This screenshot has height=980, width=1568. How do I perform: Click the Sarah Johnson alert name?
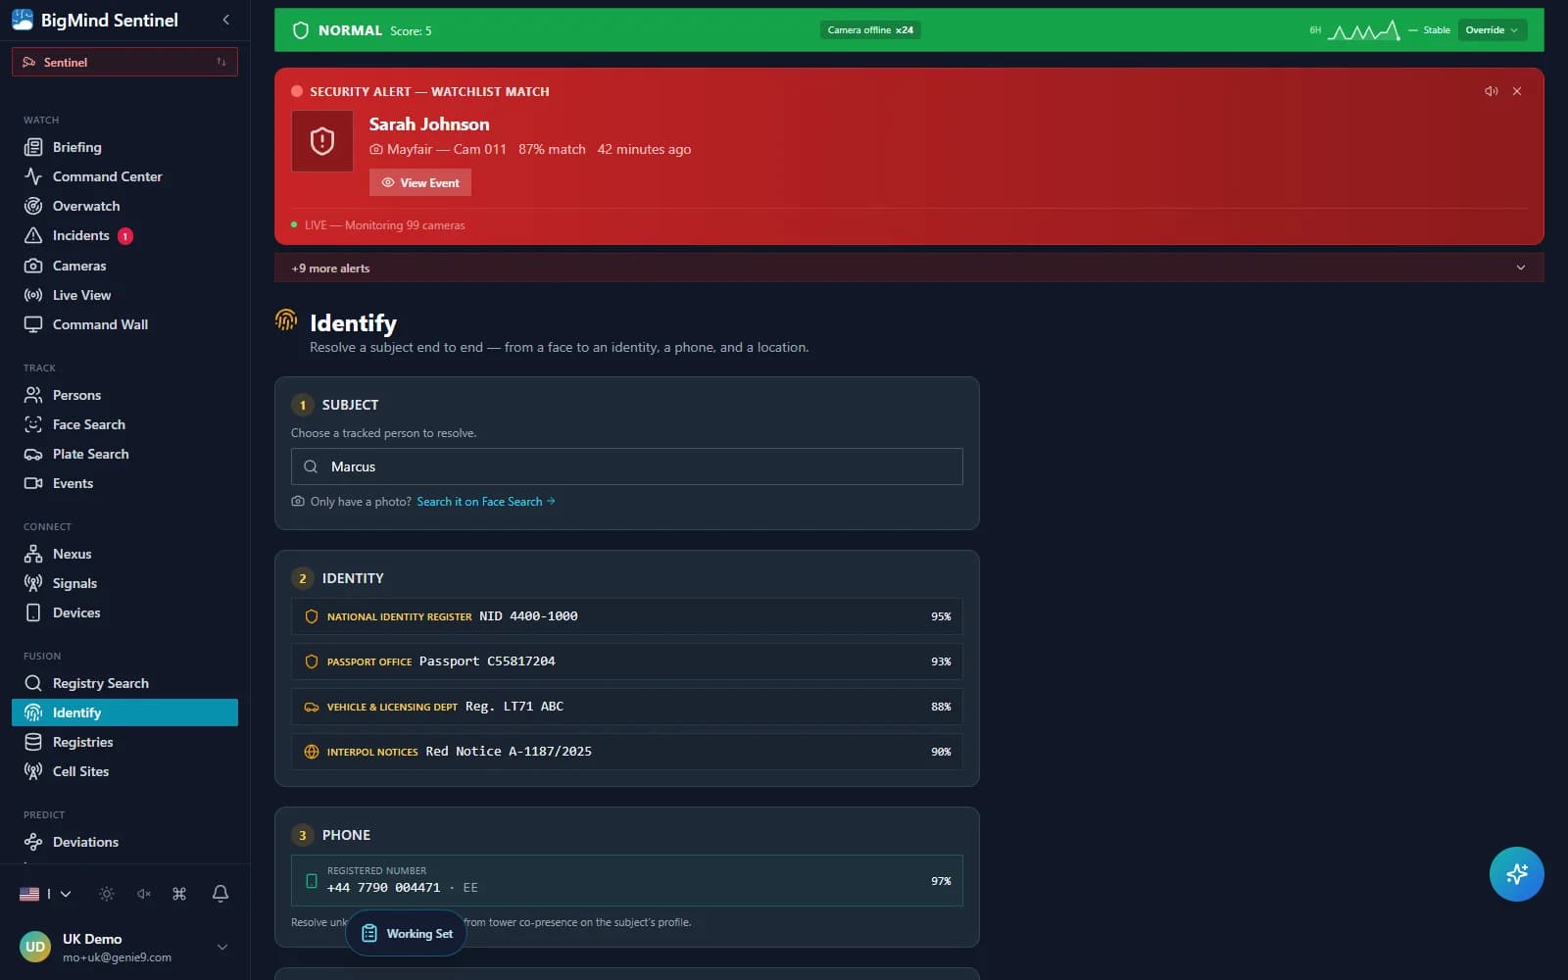click(429, 124)
